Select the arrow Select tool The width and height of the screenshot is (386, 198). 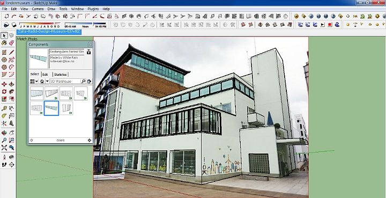point(4,36)
